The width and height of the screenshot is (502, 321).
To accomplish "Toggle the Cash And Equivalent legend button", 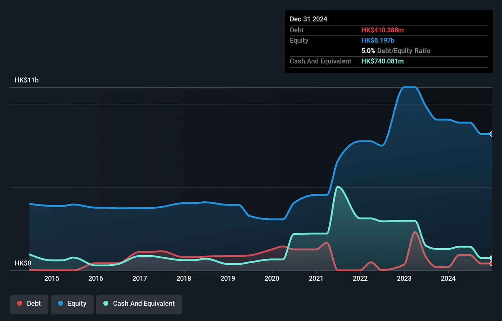I will point(139,304).
